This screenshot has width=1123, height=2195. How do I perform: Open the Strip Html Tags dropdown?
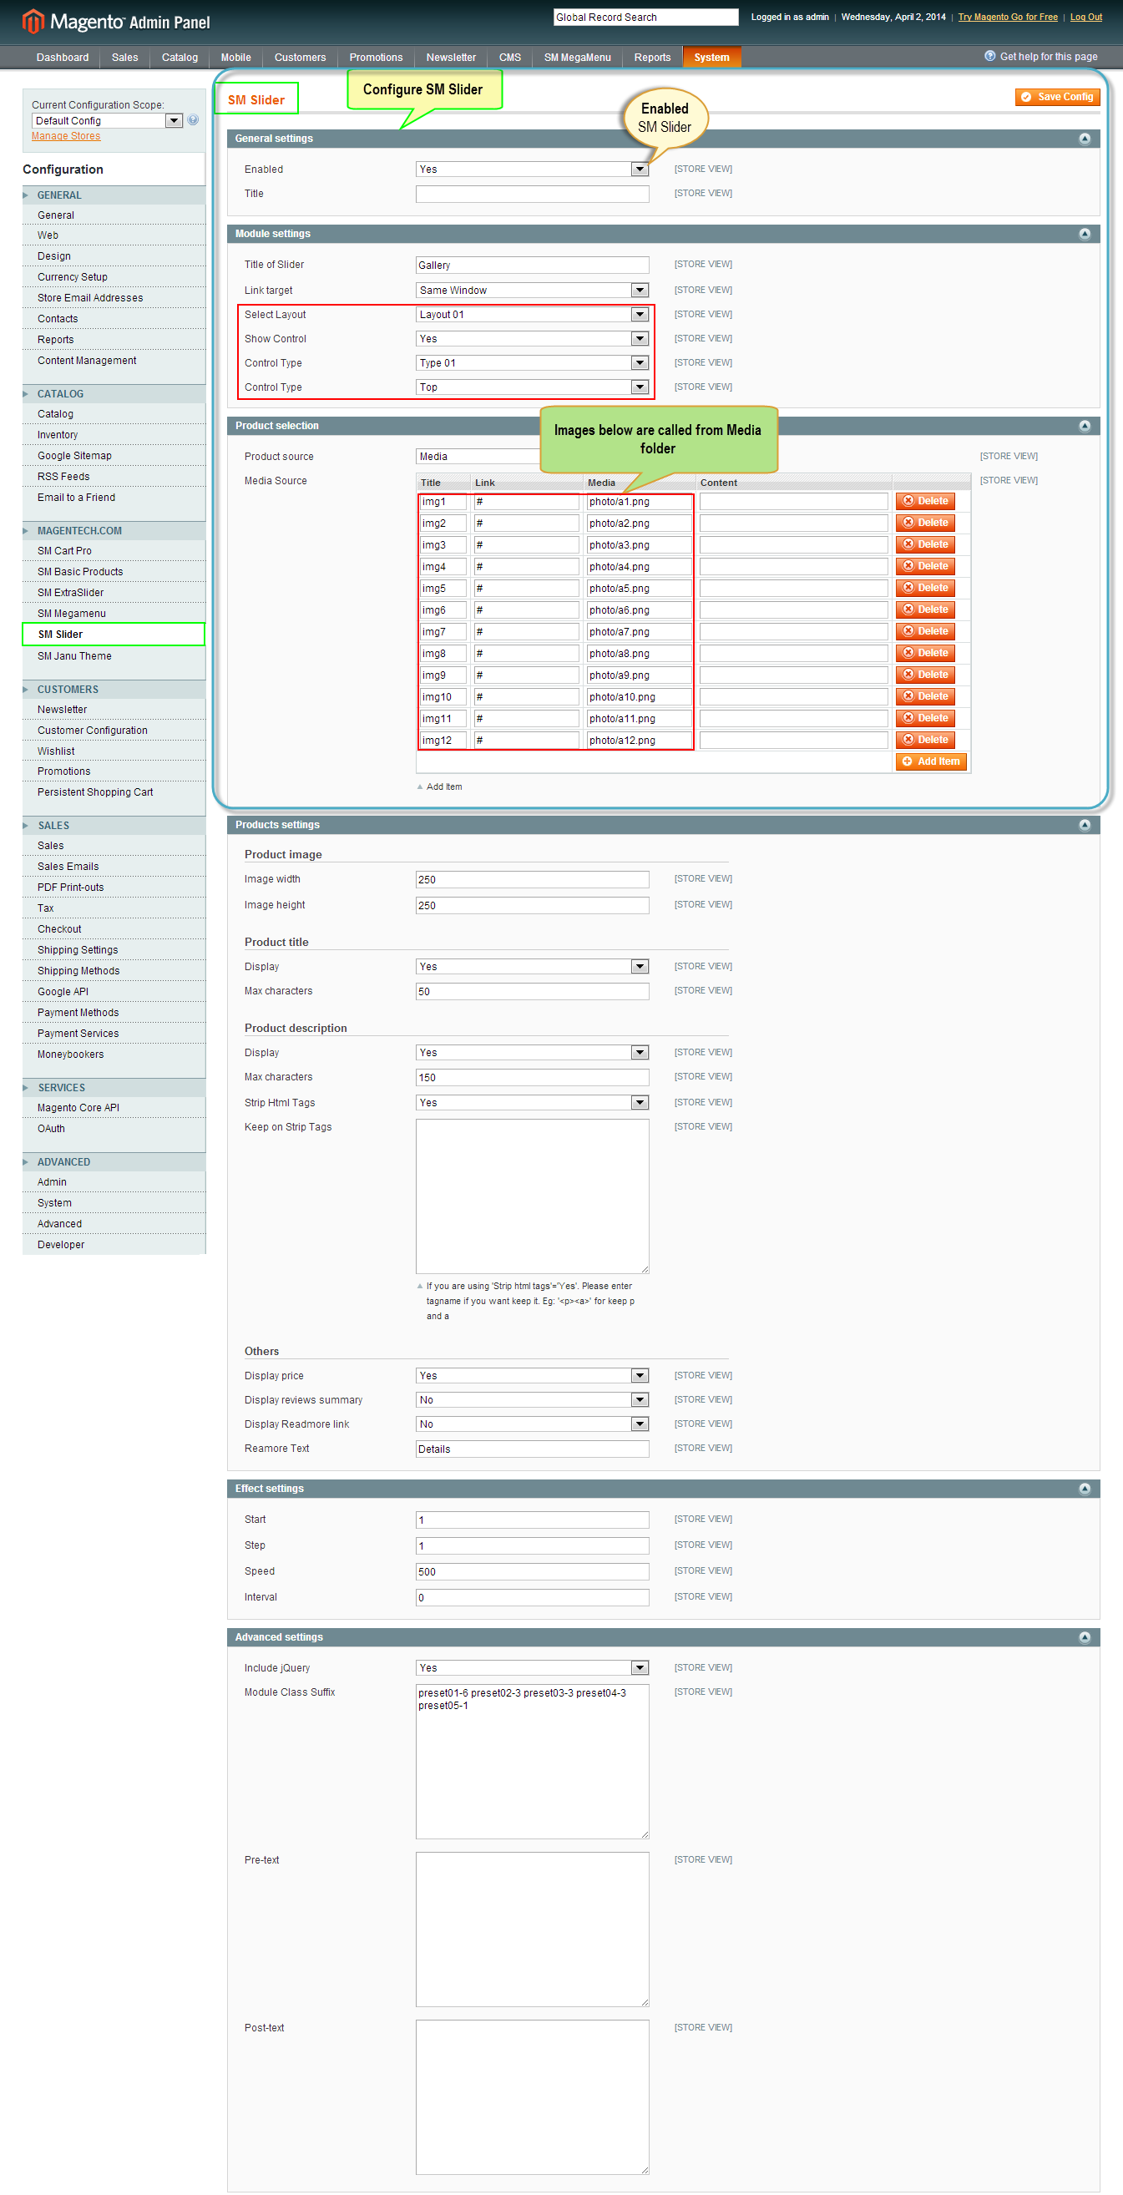tap(533, 1103)
